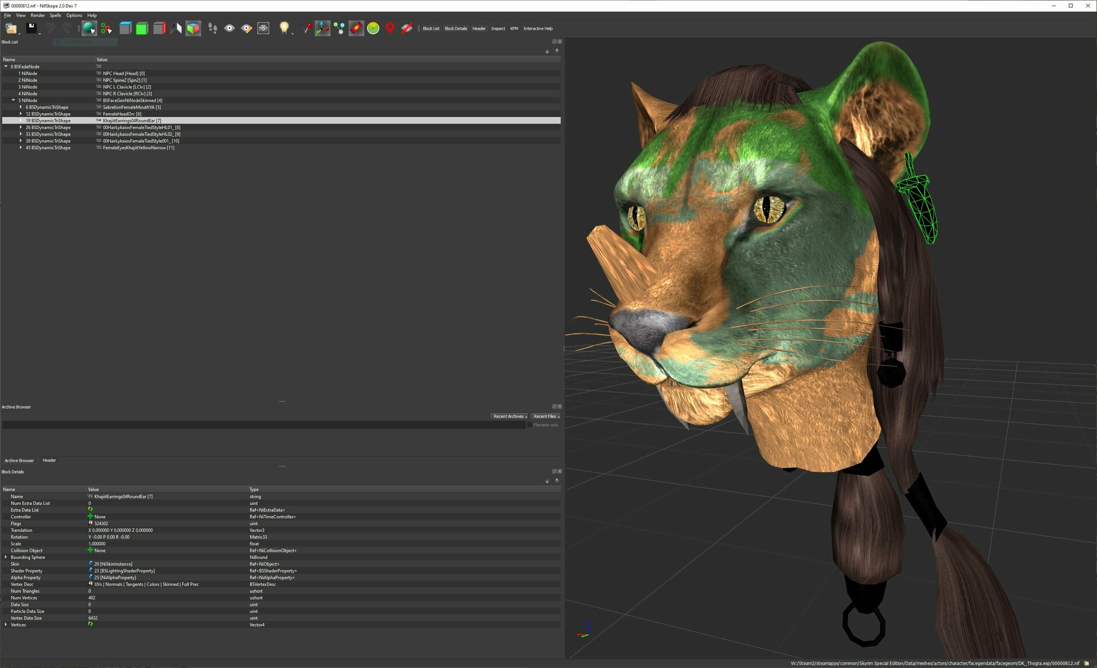
Task: Click the red pin marker icon
Action: (306, 28)
